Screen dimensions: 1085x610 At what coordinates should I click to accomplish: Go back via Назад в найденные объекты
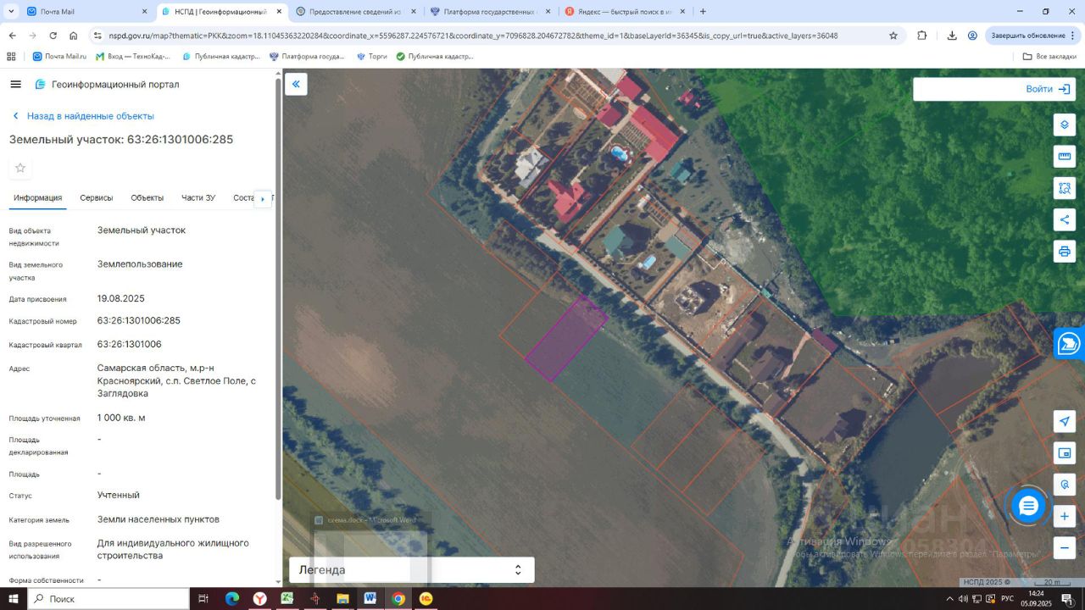pos(83,116)
